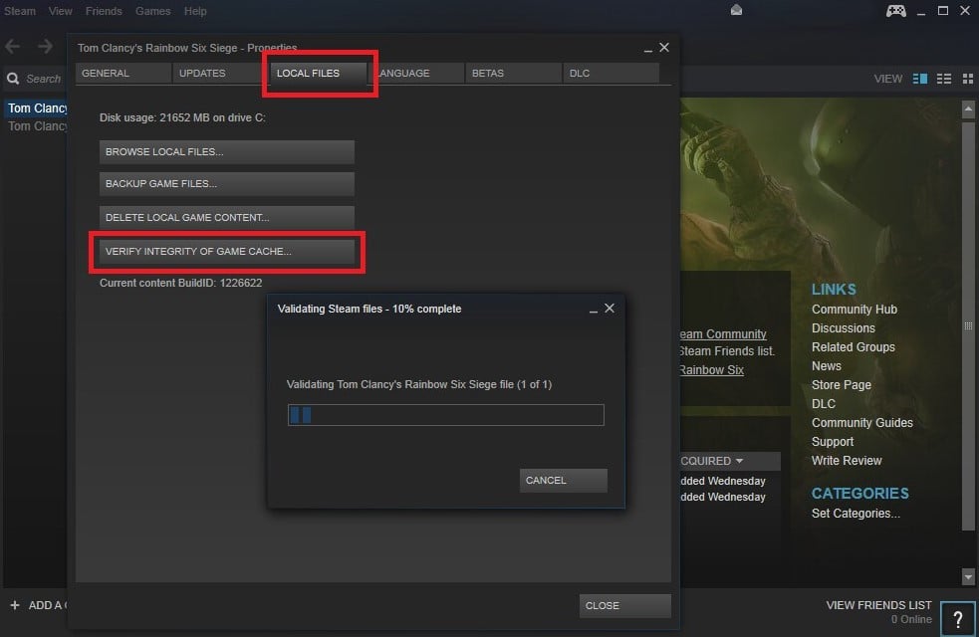The width and height of the screenshot is (979, 637).
Task: Switch to the Language tab
Action: click(x=416, y=73)
